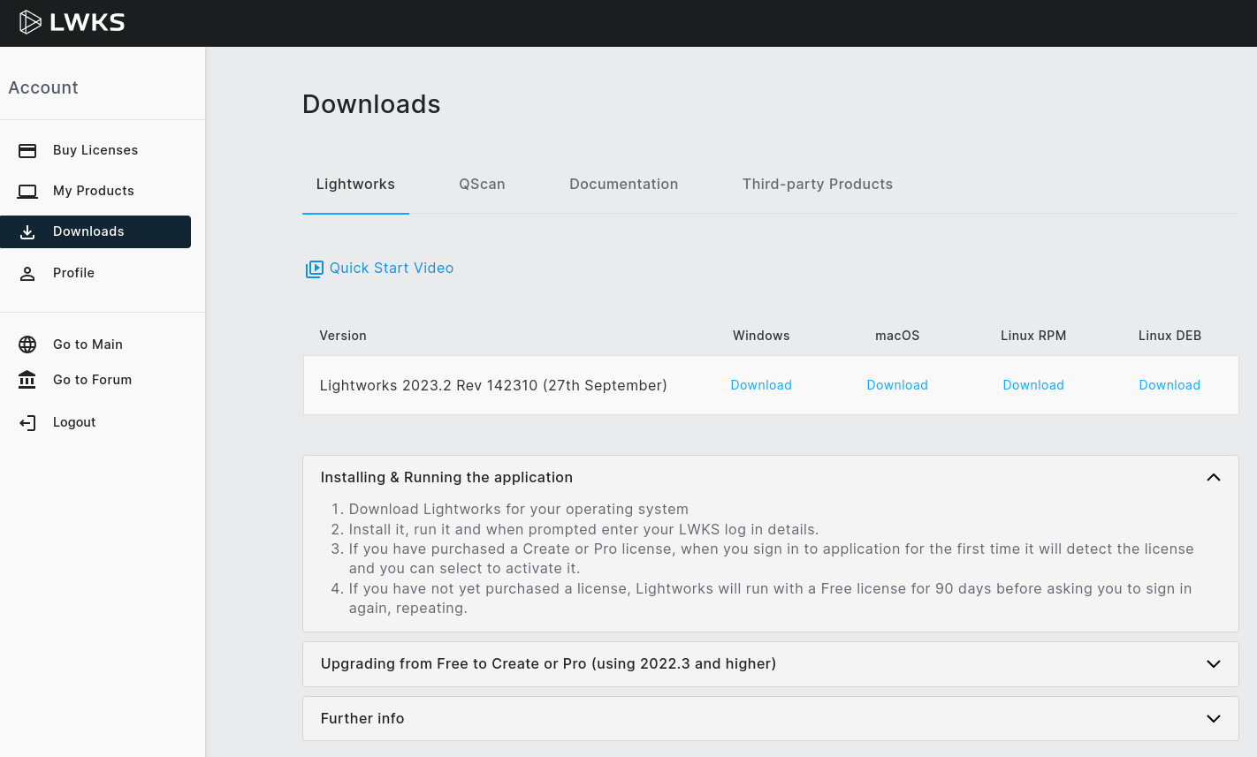Switch to the QScan tab
The height and width of the screenshot is (757, 1257).
click(482, 184)
